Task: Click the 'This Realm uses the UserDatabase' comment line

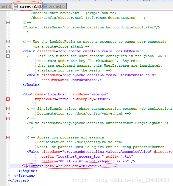Action: pyautogui.click(x=96, y=56)
